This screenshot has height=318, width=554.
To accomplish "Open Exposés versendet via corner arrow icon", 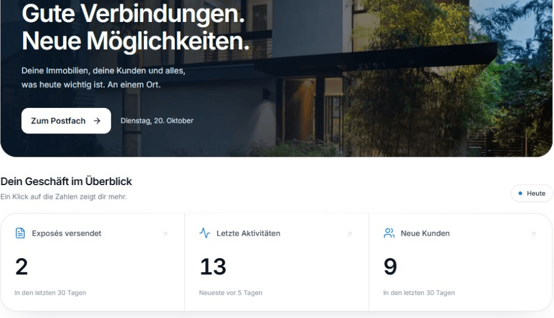I will pyautogui.click(x=165, y=234).
